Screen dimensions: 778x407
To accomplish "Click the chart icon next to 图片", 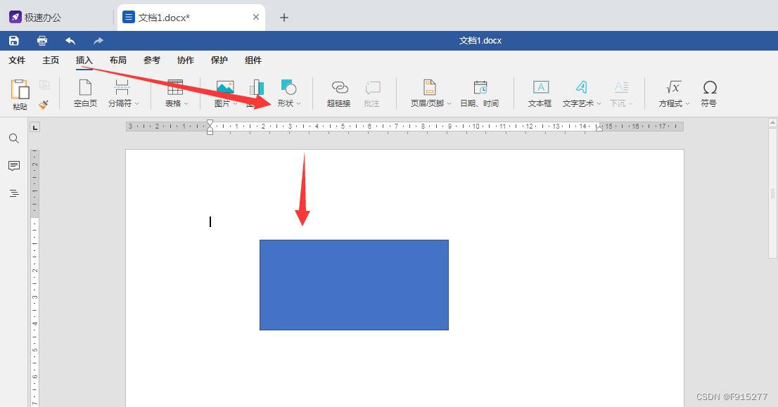I will 257,88.
